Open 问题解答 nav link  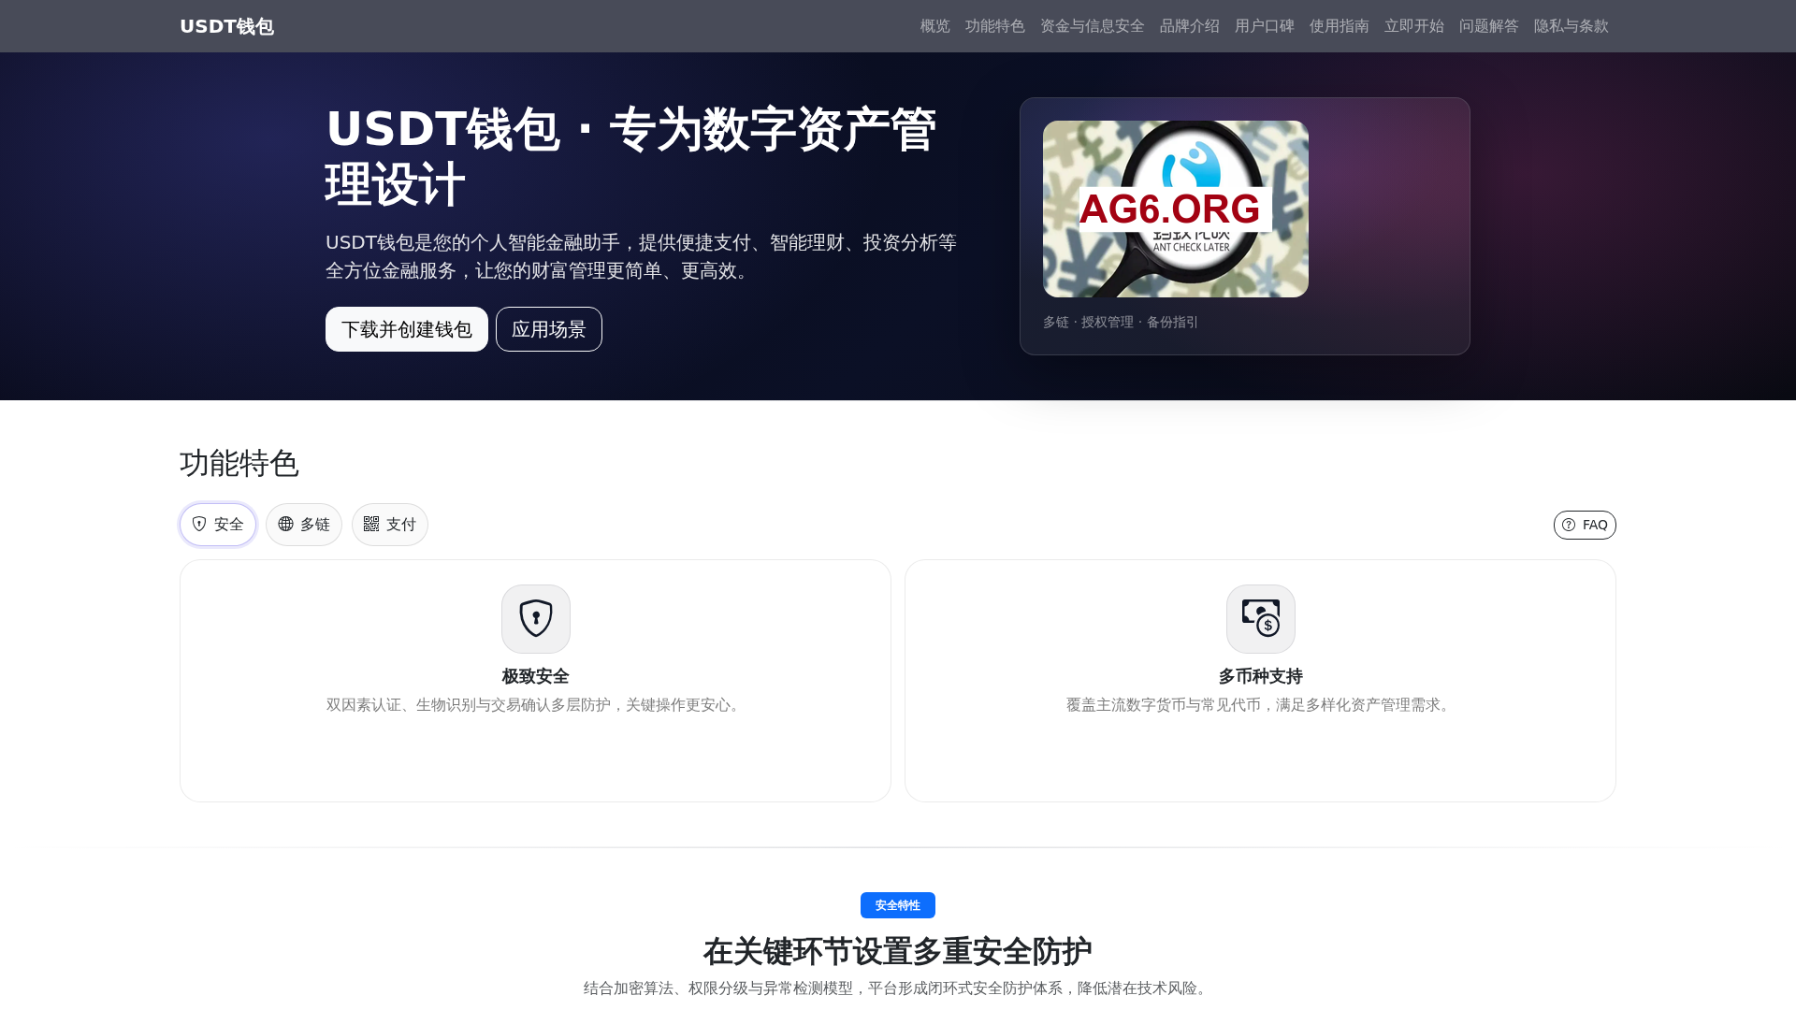coord(1488,26)
